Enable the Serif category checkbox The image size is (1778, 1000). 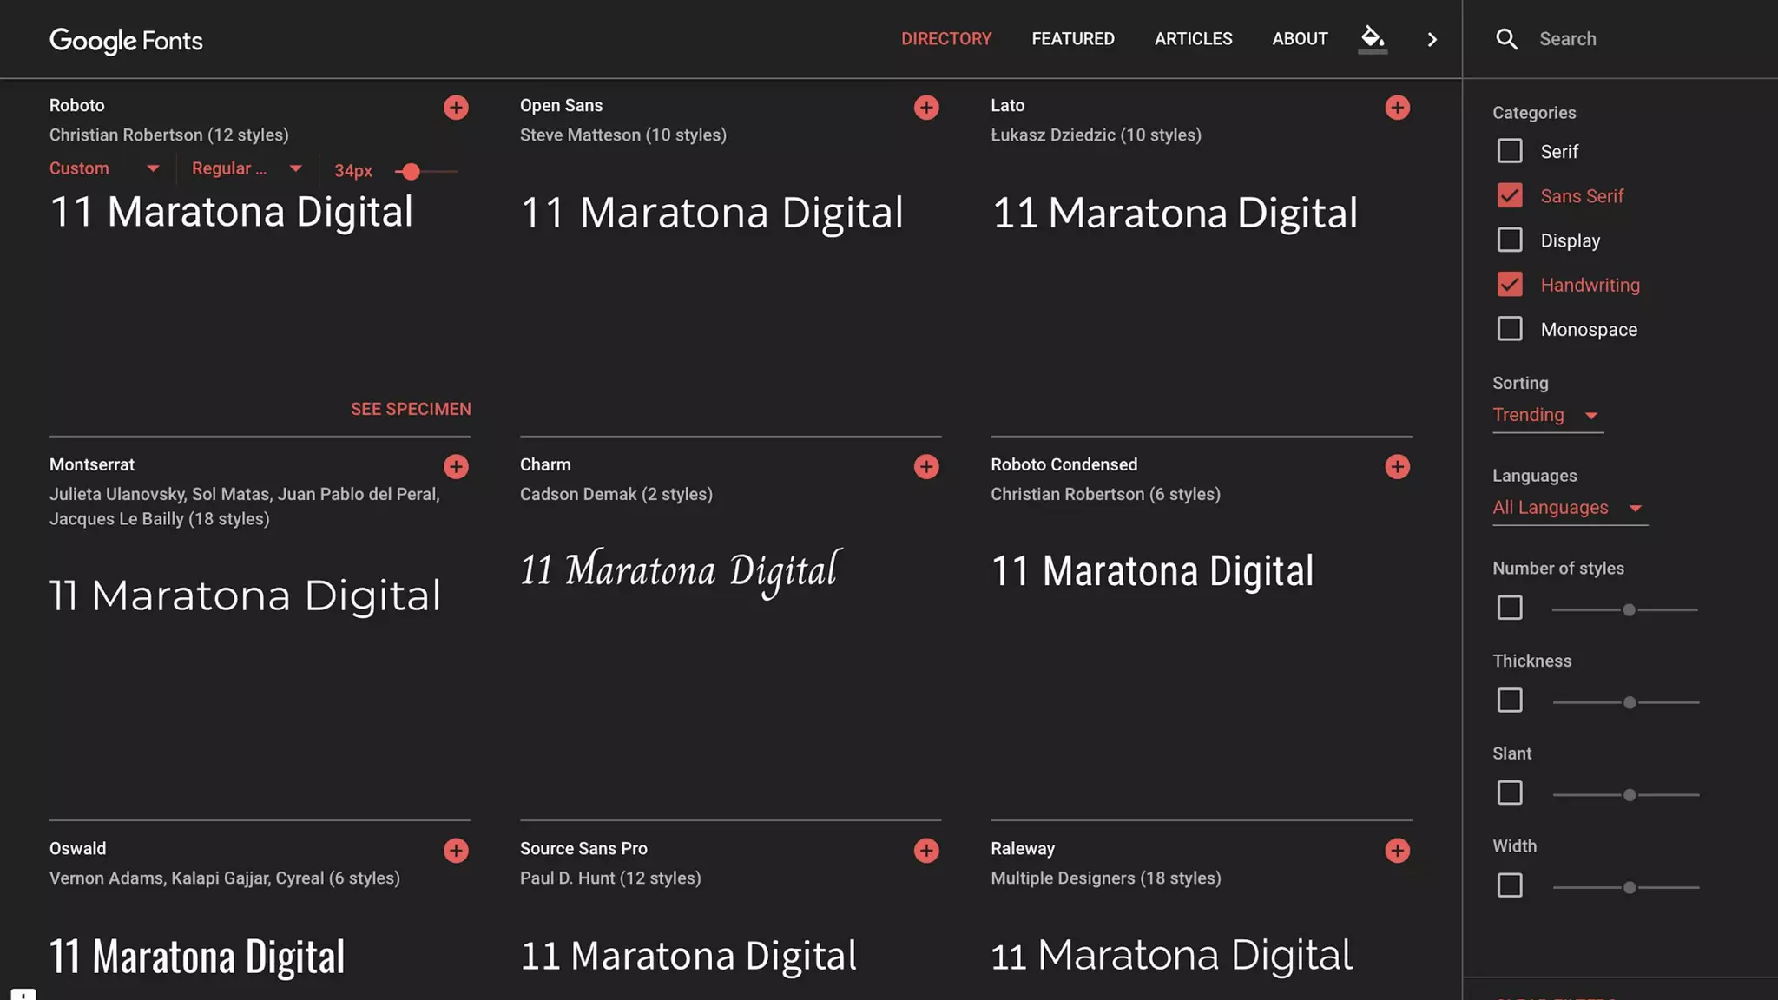[x=1510, y=151]
